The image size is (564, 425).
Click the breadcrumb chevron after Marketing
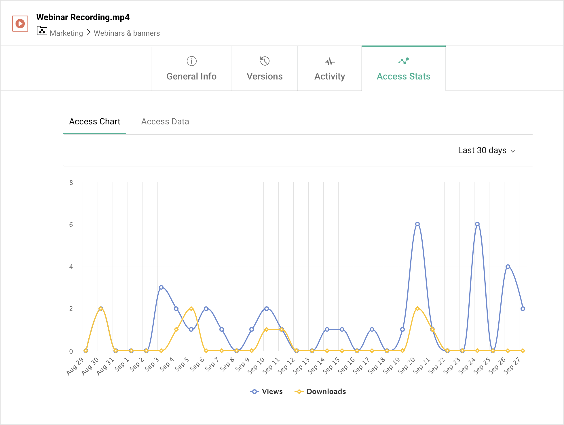(x=88, y=33)
